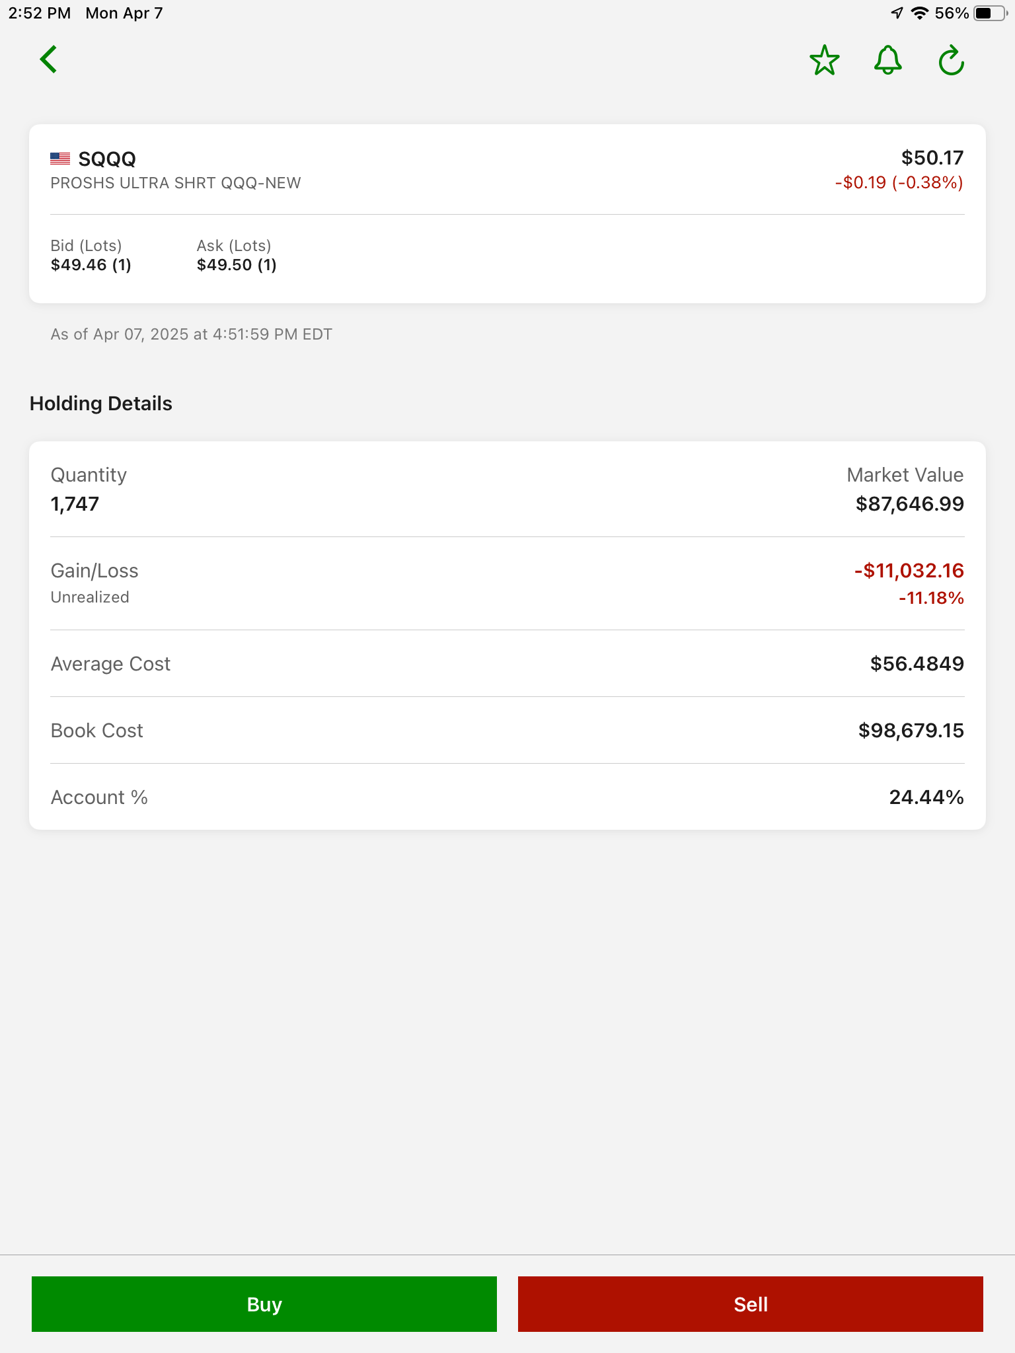Open price alerts via bell icon
This screenshot has width=1015, height=1353.
pyautogui.click(x=887, y=60)
